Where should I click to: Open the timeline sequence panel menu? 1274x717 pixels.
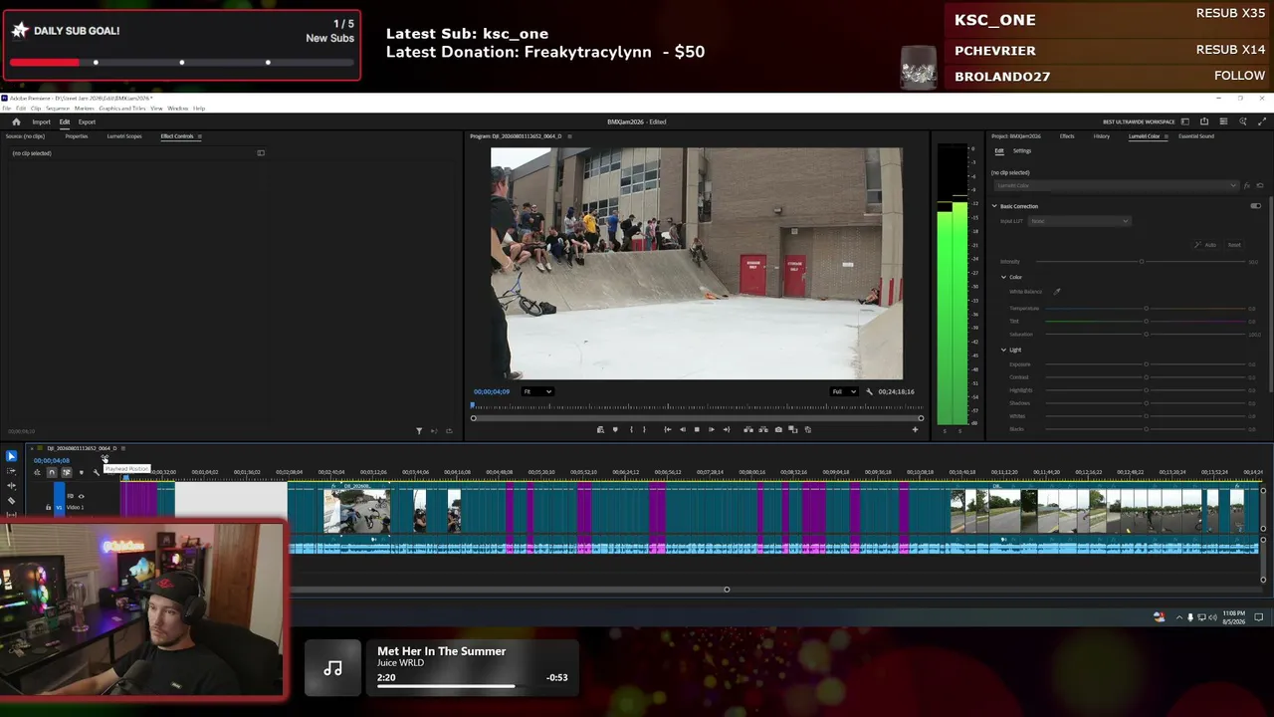click(122, 448)
